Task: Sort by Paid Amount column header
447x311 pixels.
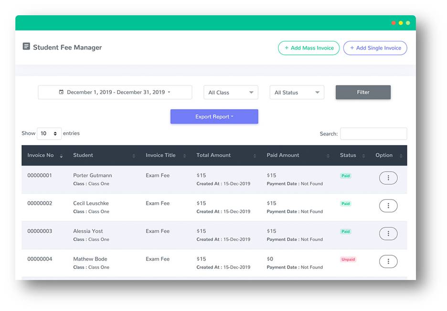Action: point(283,155)
